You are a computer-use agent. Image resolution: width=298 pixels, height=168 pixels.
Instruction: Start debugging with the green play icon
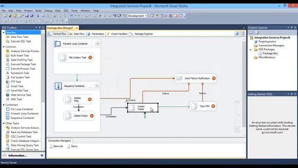coord(100,16)
